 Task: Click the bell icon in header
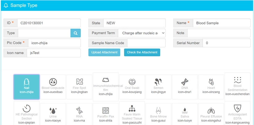coord(6,6)
